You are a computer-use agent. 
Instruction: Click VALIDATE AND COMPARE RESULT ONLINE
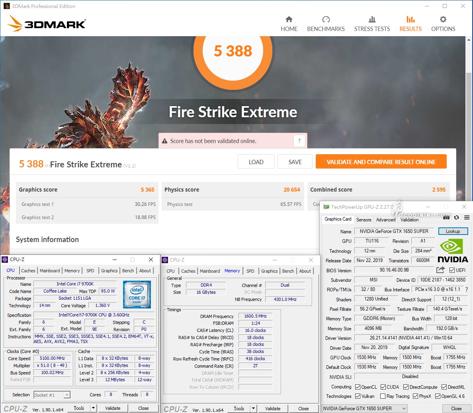pos(381,162)
